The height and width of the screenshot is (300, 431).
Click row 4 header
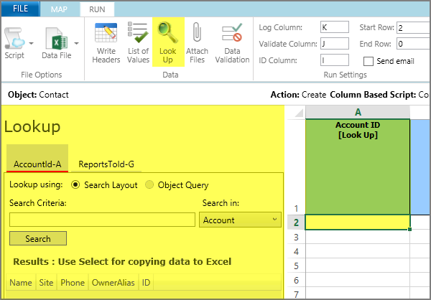[296, 252]
